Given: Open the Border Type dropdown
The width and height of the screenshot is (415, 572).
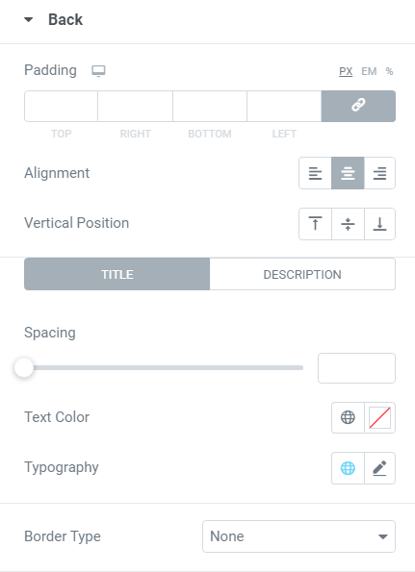Looking at the screenshot, I should point(298,536).
